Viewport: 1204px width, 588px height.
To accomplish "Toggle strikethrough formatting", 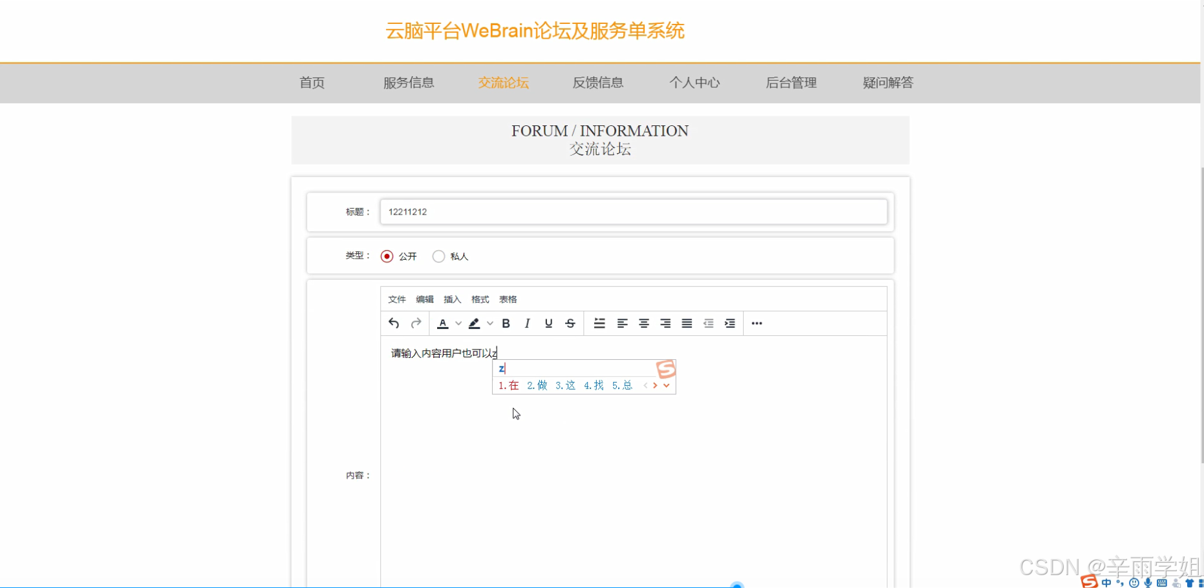I will [x=570, y=323].
